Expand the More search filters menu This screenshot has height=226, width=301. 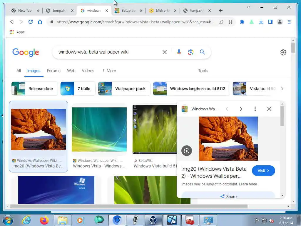click(x=109, y=71)
